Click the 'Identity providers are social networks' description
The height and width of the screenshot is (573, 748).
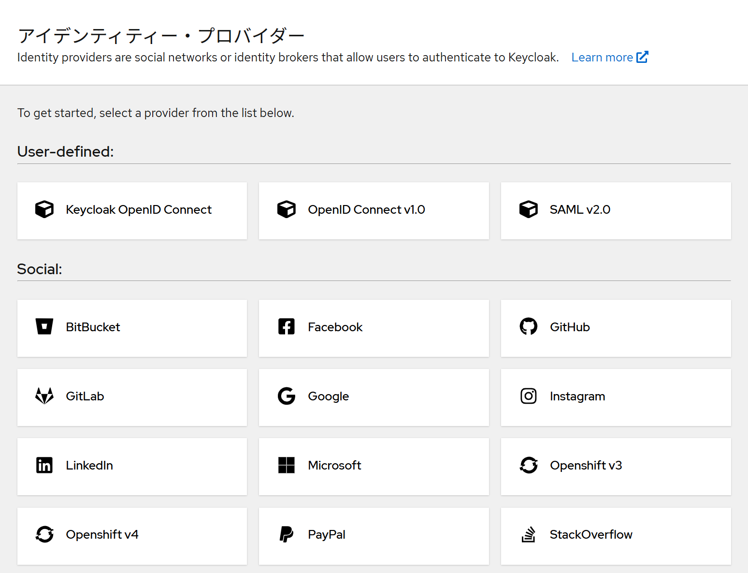[288, 58]
